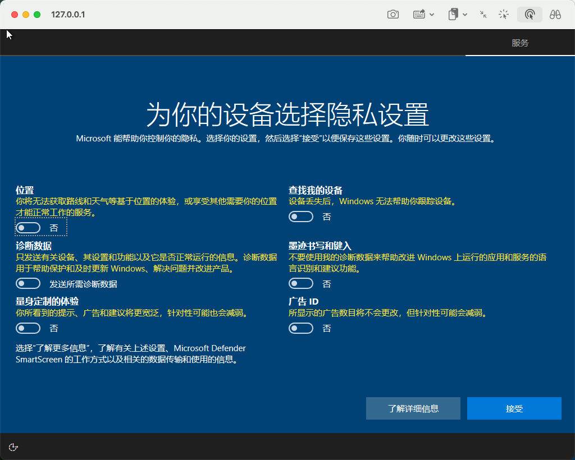Click the sparkle cursor icon in toolbar

504,15
